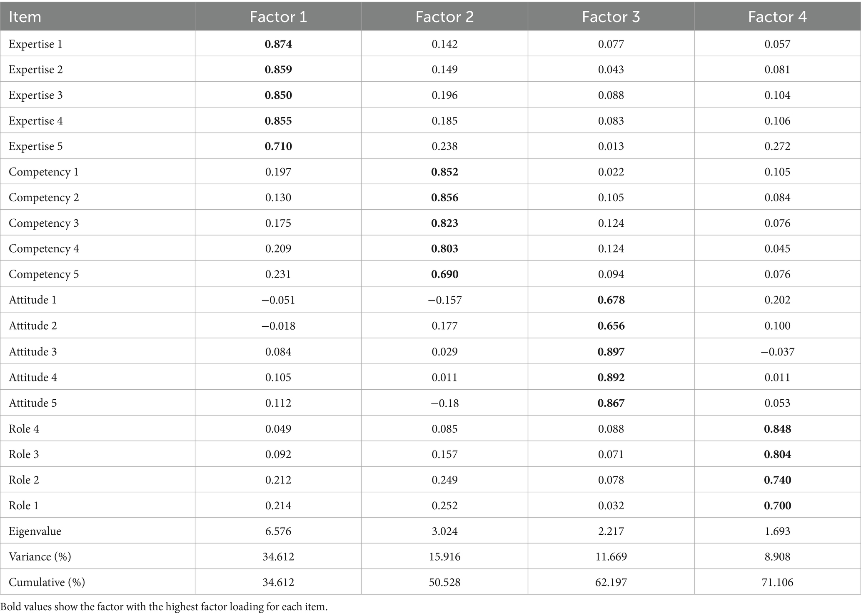
Task: Click the Factor 1 column header
Action: (x=278, y=17)
